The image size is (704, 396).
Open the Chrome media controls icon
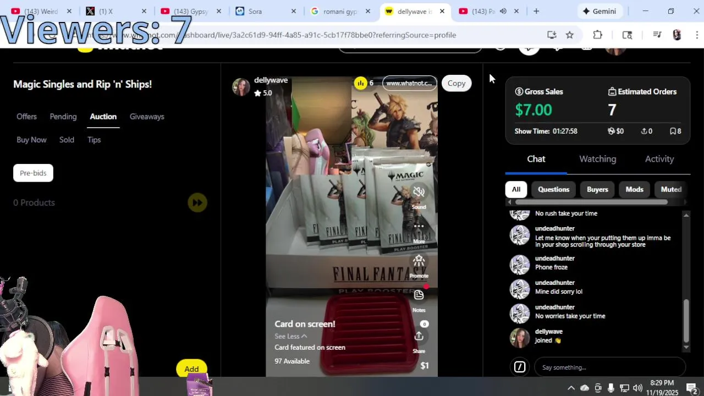pos(657,35)
